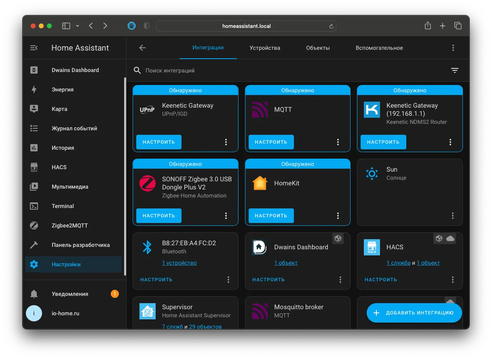Open Dwains Dashboard 1 объект link

coord(286,263)
